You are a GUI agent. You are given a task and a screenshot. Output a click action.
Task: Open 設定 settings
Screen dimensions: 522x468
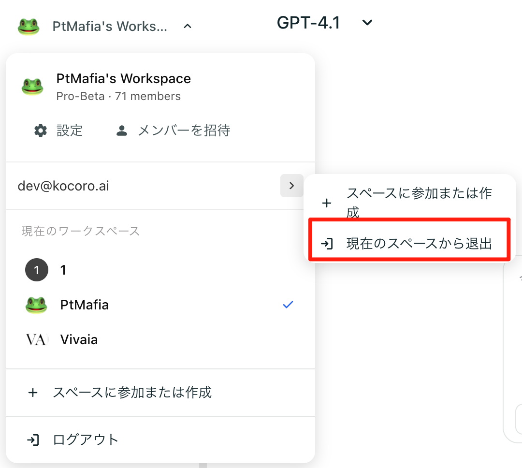[x=70, y=131]
